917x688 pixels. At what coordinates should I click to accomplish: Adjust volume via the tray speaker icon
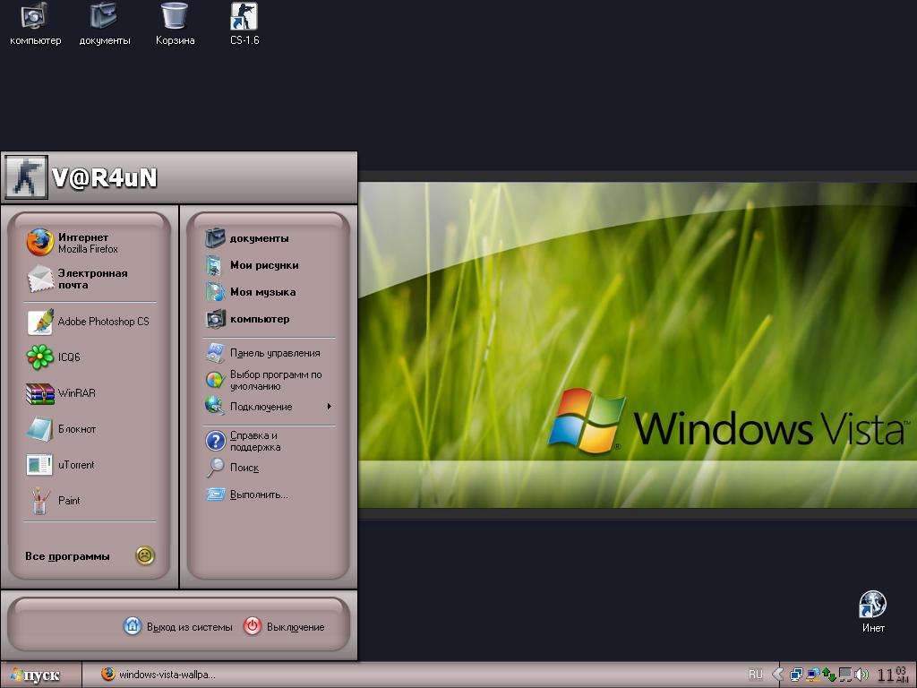(861, 675)
